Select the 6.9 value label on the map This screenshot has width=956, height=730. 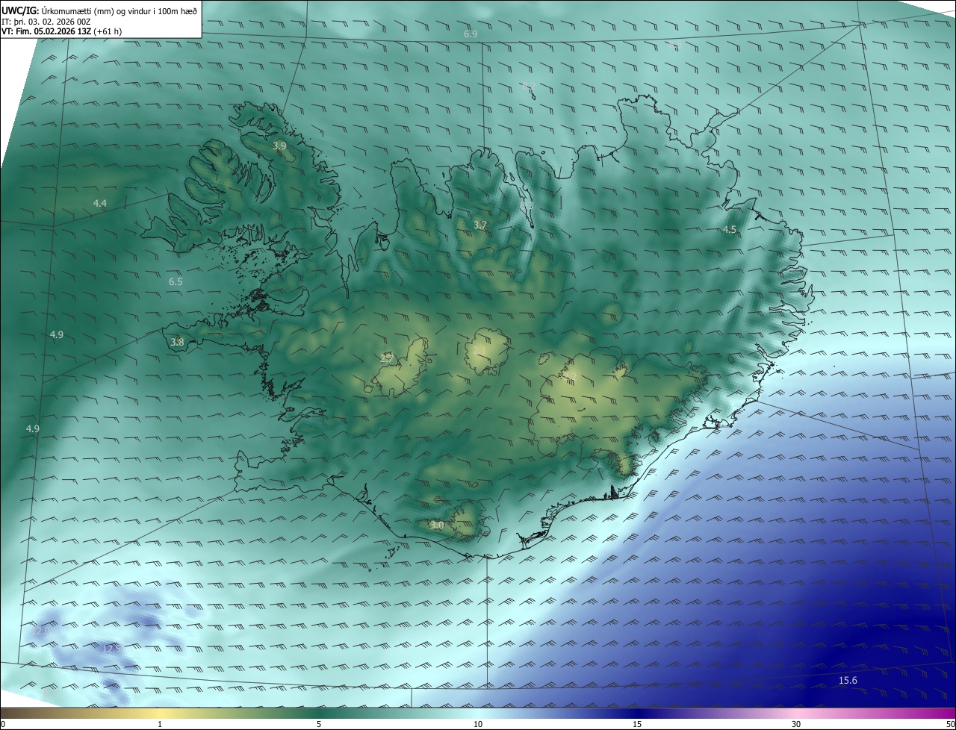click(471, 34)
